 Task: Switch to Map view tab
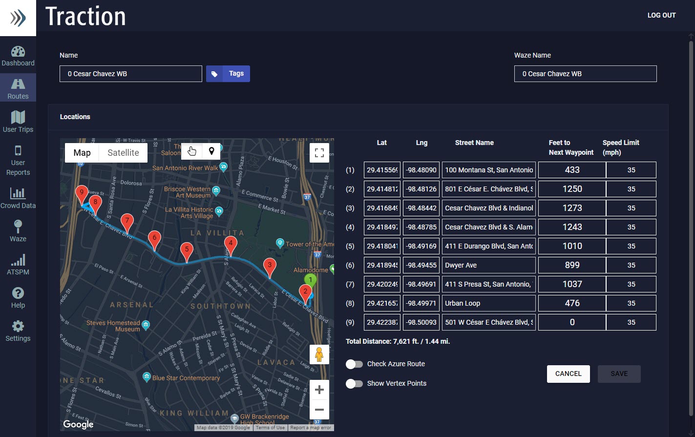click(x=82, y=153)
